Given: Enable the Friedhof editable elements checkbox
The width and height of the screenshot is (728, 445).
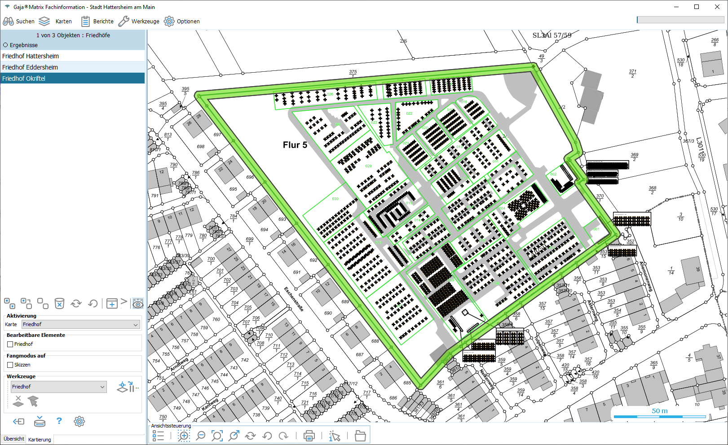Looking at the screenshot, I should (x=10, y=345).
